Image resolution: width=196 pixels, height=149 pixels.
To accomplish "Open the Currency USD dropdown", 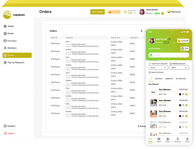I will point(132,12).
